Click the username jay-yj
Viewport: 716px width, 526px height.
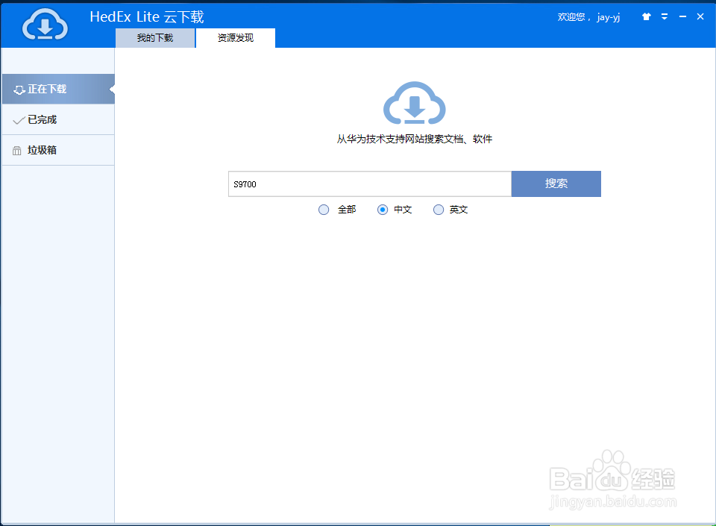(x=609, y=17)
